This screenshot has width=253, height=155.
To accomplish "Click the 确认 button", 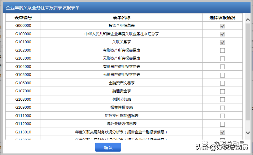I will [x=108, y=147].
